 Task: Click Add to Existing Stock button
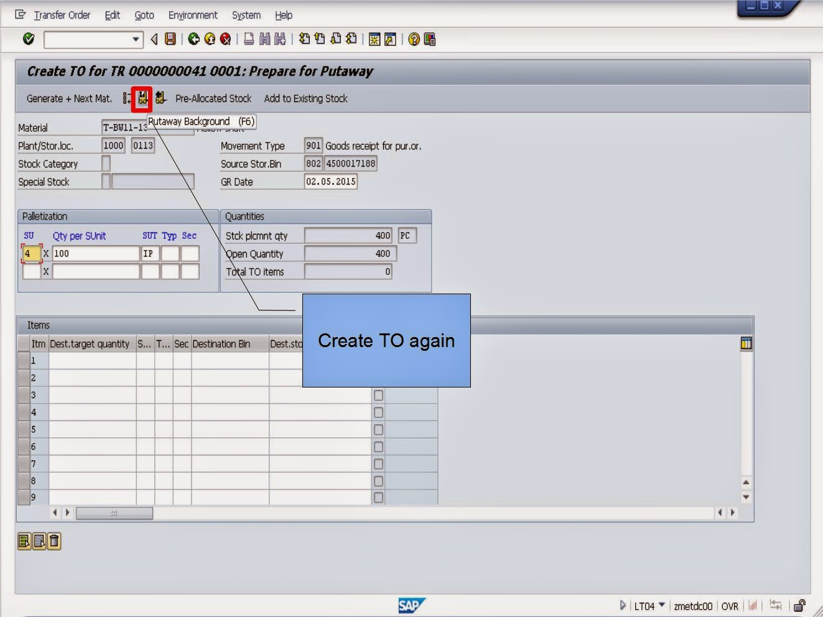(305, 98)
